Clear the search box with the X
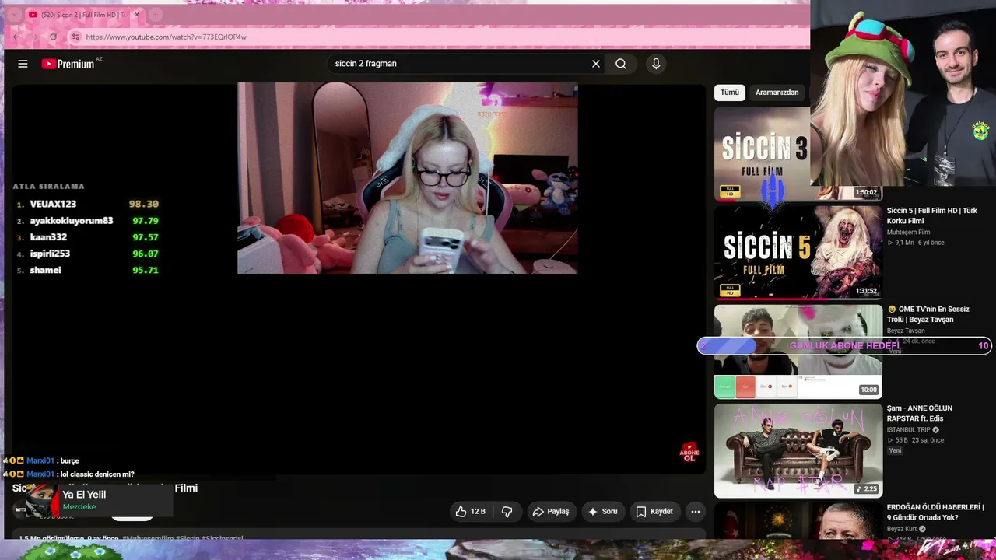Viewport: 996px width, 560px height. click(x=596, y=64)
